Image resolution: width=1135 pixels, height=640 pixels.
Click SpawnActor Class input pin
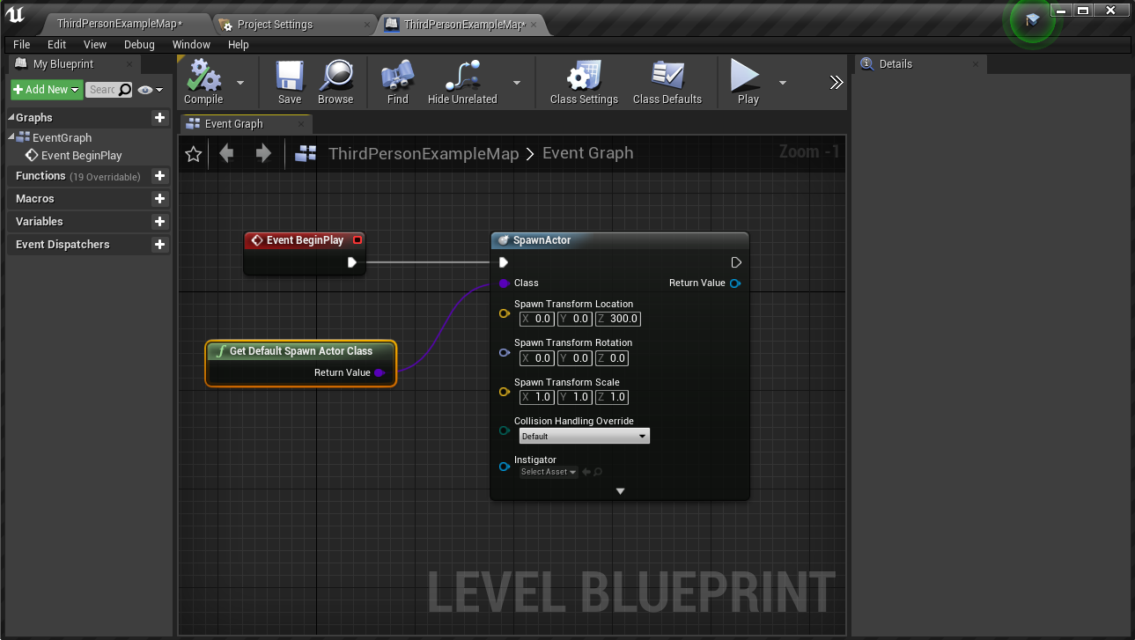tap(504, 283)
